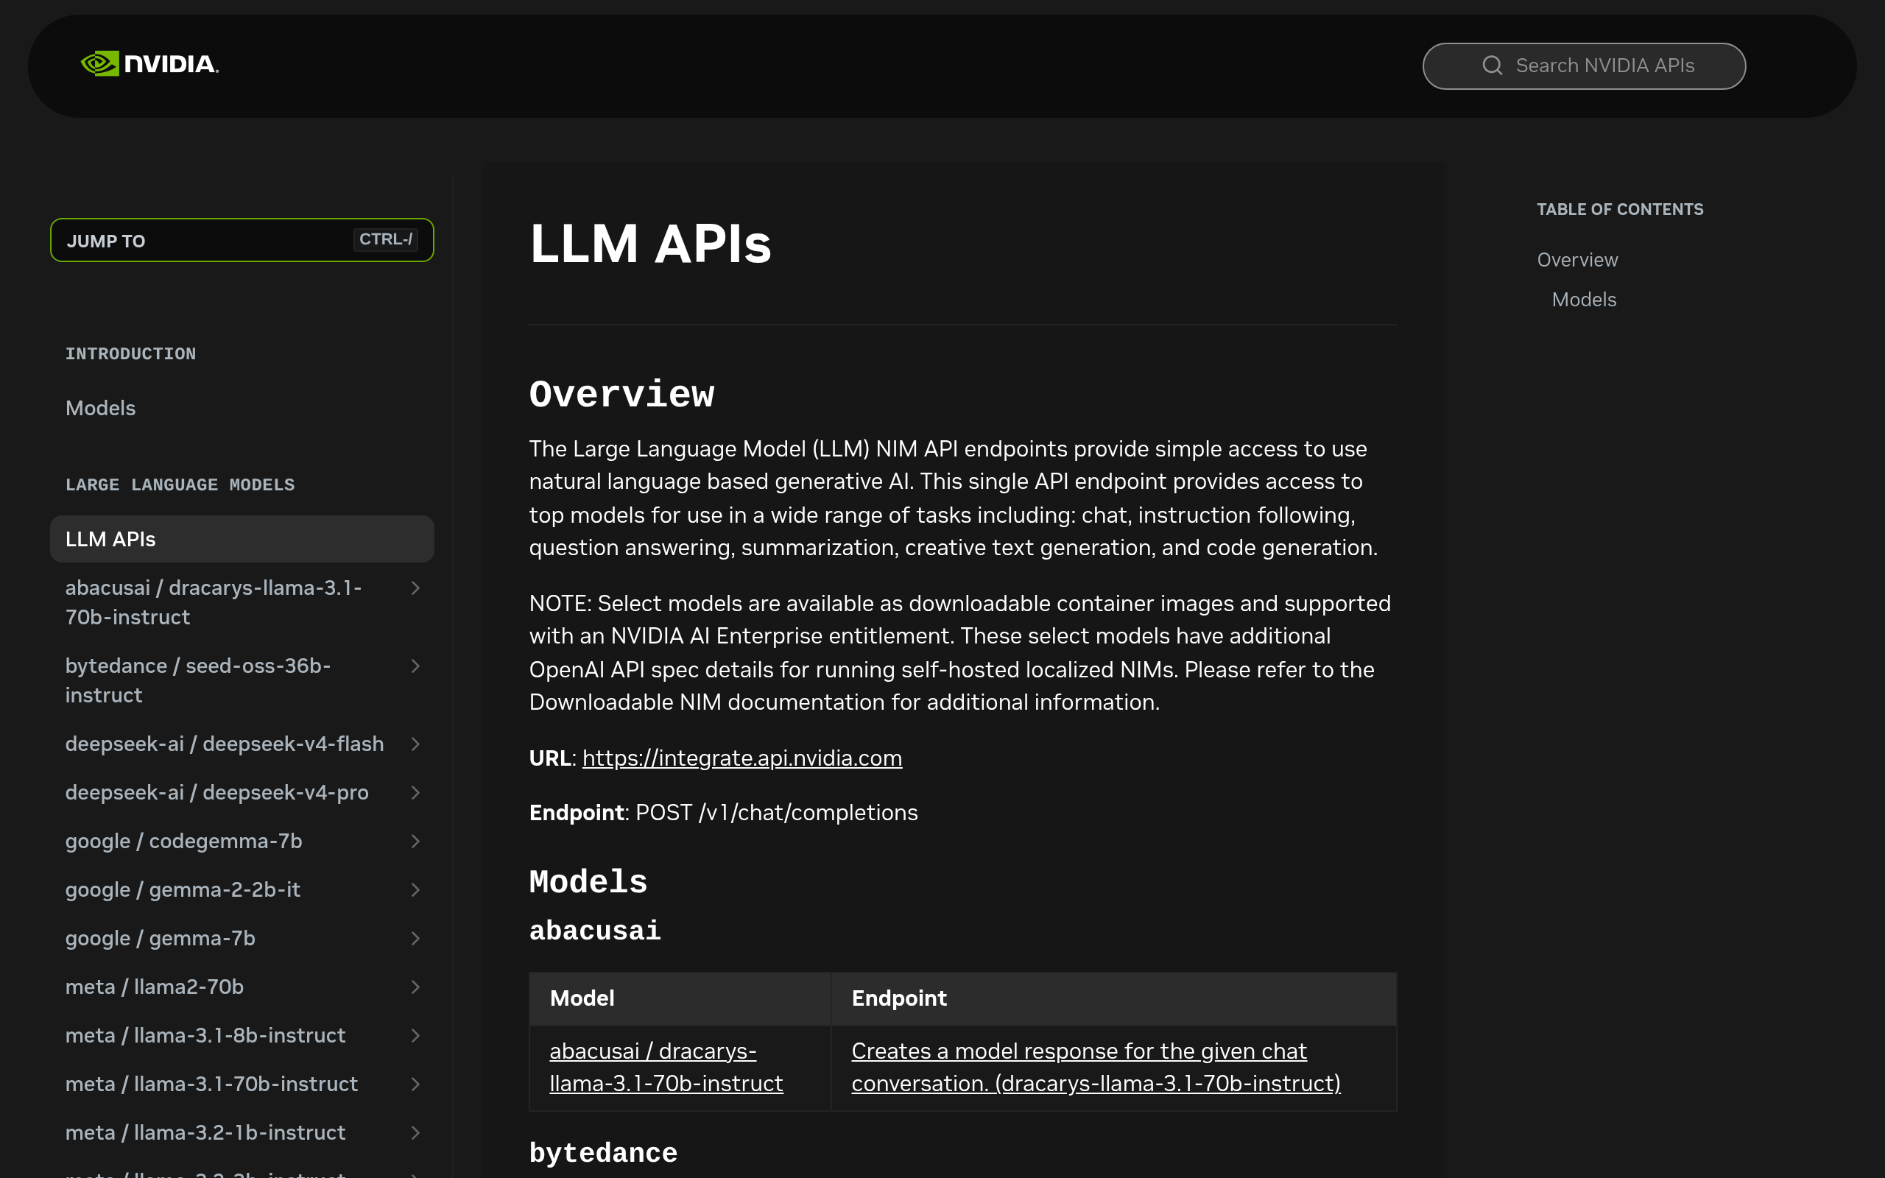1885x1178 pixels.
Task: Expand the meta llama2-70b chevron
Action: 415,987
